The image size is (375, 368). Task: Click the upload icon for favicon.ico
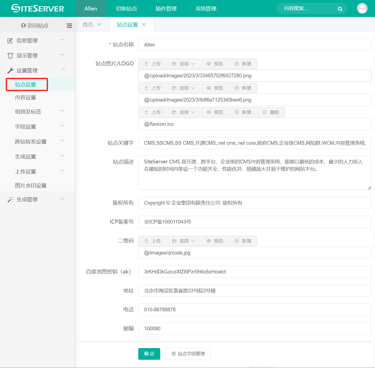click(152, 112)
